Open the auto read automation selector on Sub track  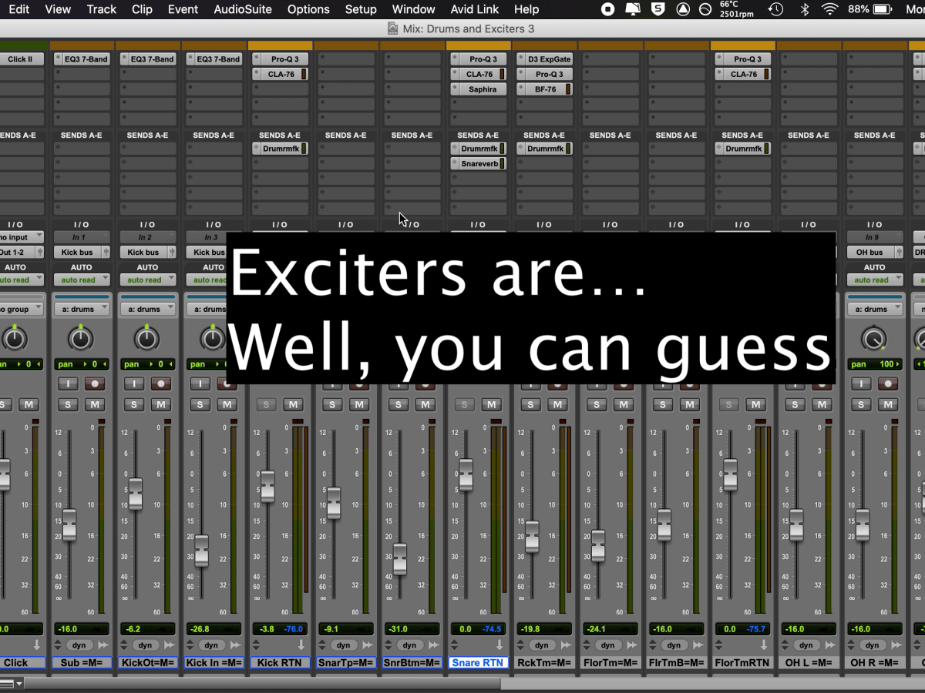[81, 280]
